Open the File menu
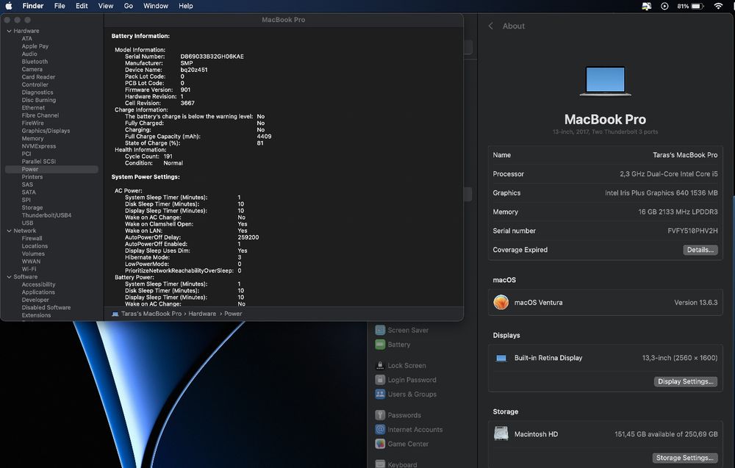 [x=60, y=6]
